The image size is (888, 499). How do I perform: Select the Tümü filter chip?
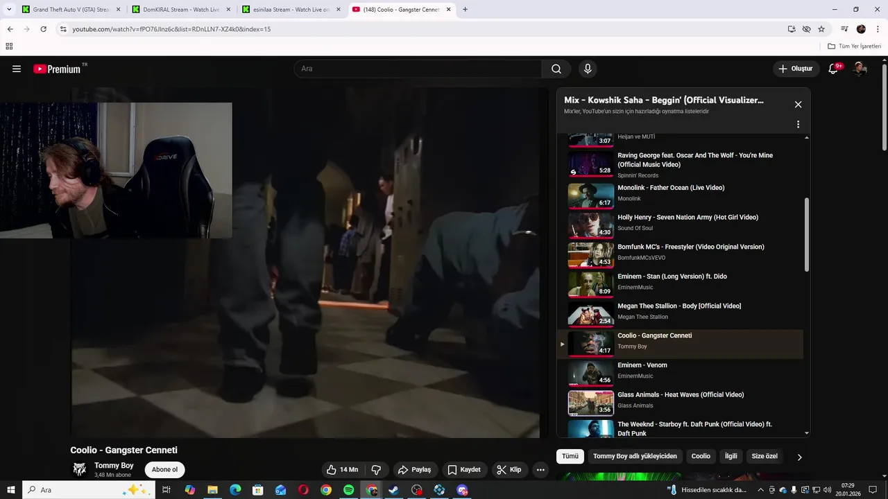click(570, 457)
